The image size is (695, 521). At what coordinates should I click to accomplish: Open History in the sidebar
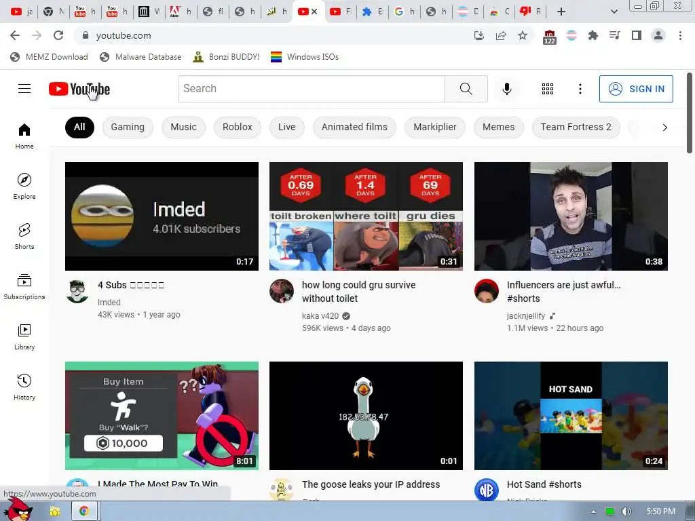(x=24, y=387)
